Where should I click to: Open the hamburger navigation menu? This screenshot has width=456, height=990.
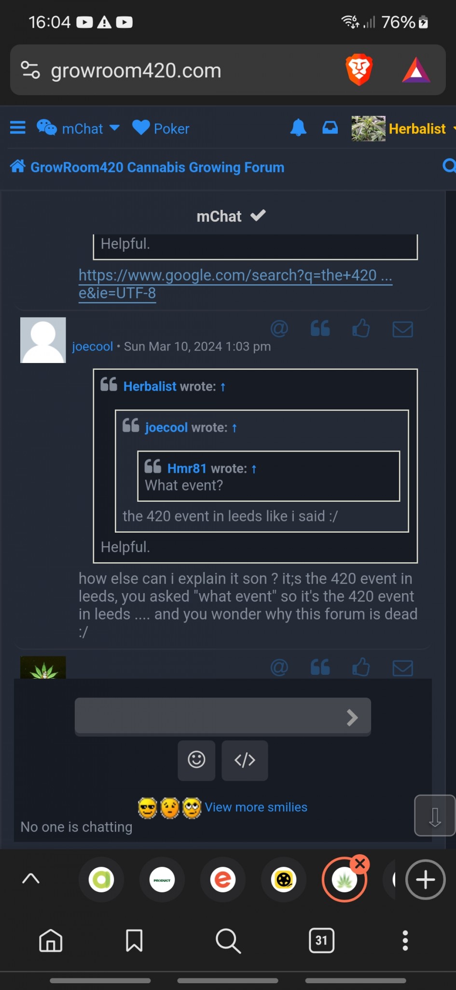coord(18,128)
